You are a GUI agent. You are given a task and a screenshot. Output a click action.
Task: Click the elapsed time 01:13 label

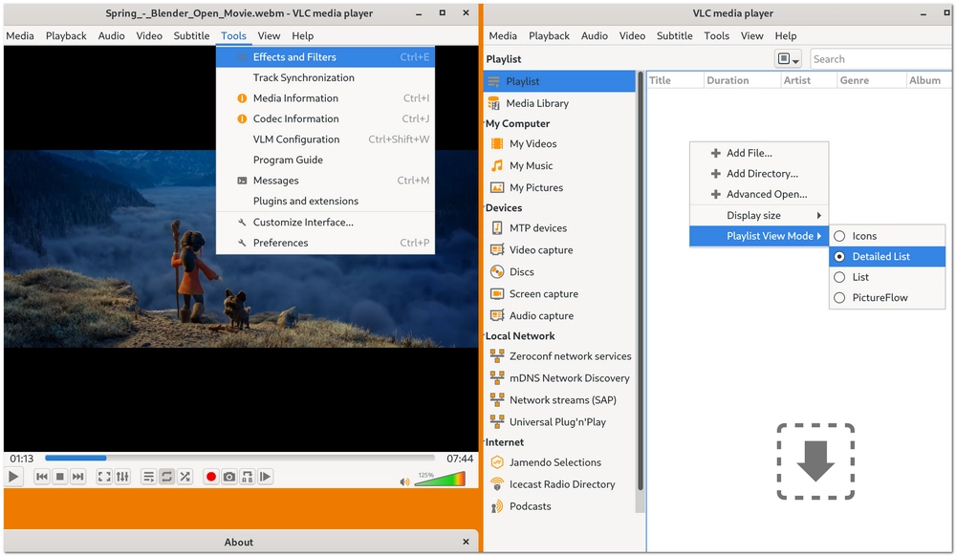(x=21, y=459)
